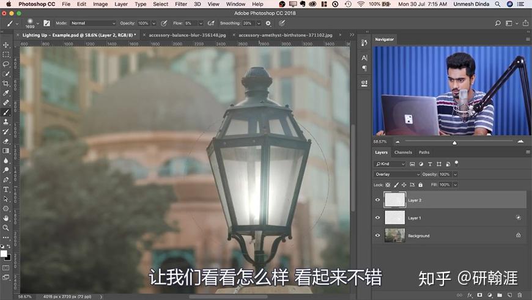
Task: Toggle pressure for opacity button
Action: pyautogui.click(x=164, y=23)
